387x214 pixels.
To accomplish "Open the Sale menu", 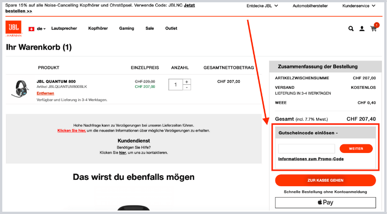I will point(149,28).
